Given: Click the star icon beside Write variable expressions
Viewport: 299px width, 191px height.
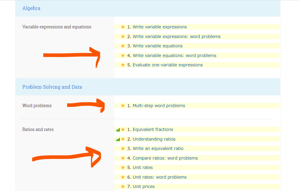Looking at the screenshot, I should [123, 27].
